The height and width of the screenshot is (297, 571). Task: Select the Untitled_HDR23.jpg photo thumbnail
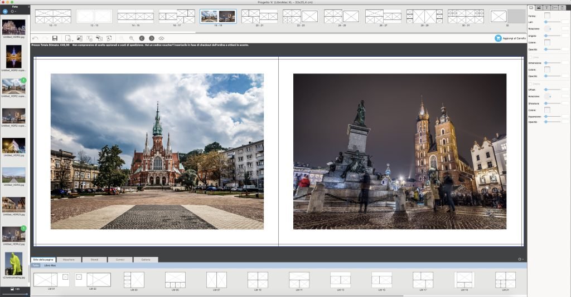point(13,205)
